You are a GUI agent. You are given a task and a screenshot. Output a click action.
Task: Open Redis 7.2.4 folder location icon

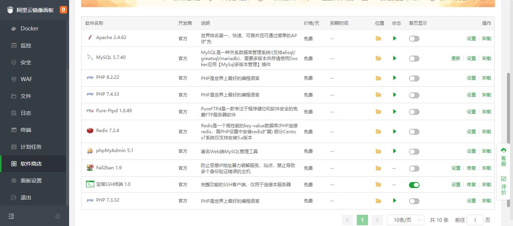[378, 131]
